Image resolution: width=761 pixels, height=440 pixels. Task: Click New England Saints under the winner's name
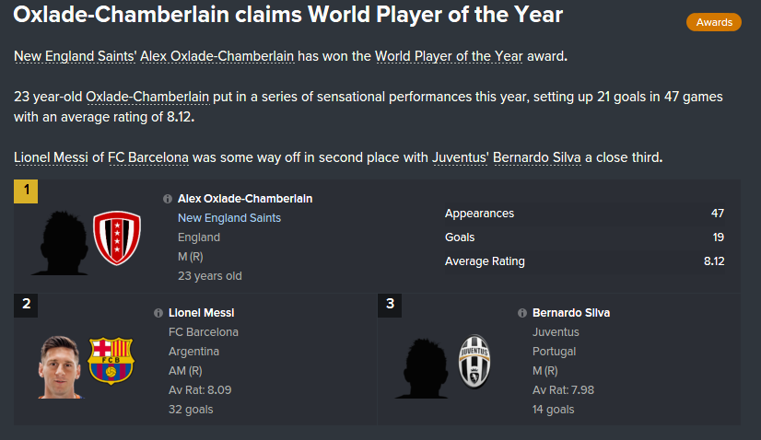(x=229, y=218)
